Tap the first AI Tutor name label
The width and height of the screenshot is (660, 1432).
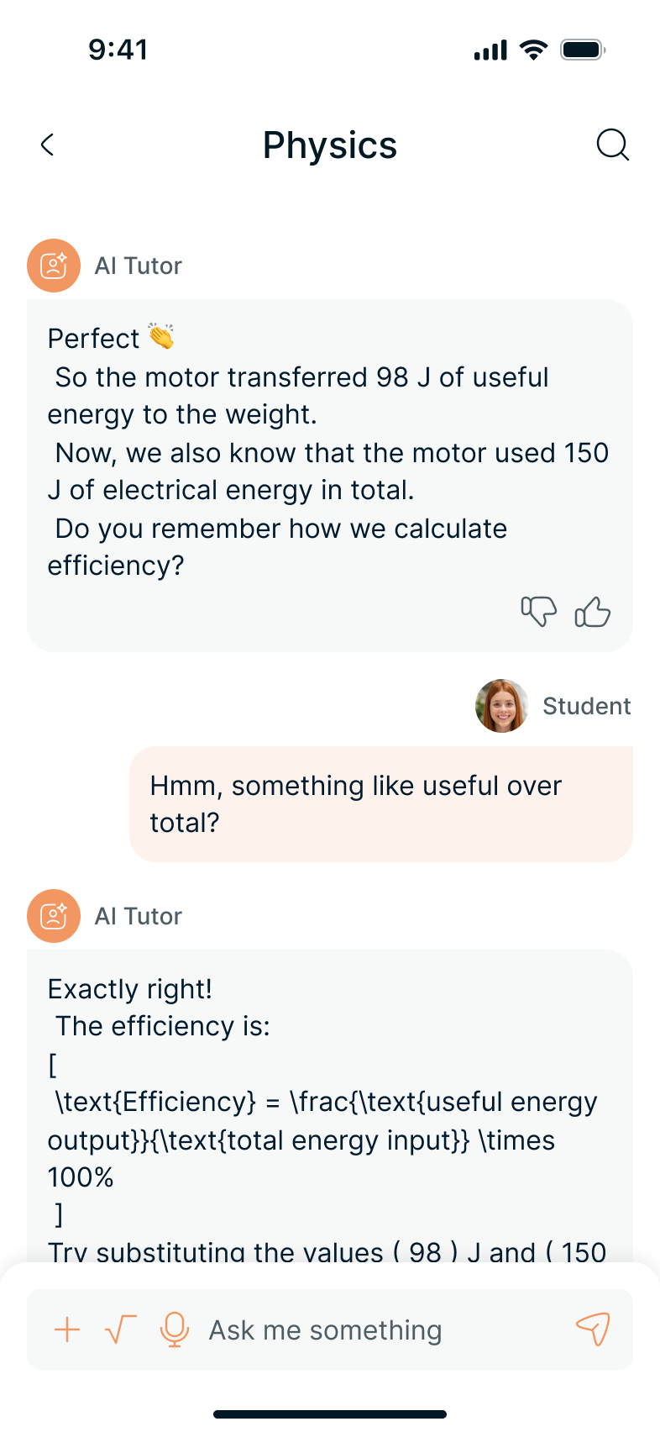point(139,266)
